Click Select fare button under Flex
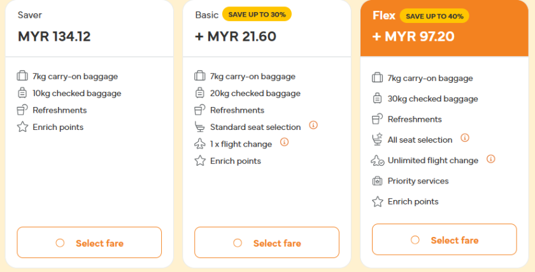 pyautogui.click(x=444, y=240)
